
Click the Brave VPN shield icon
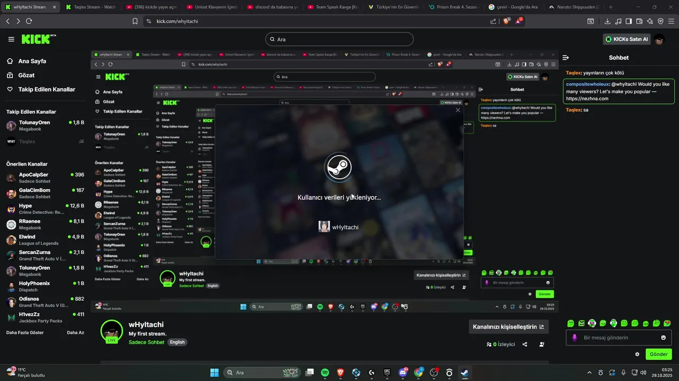660,21
